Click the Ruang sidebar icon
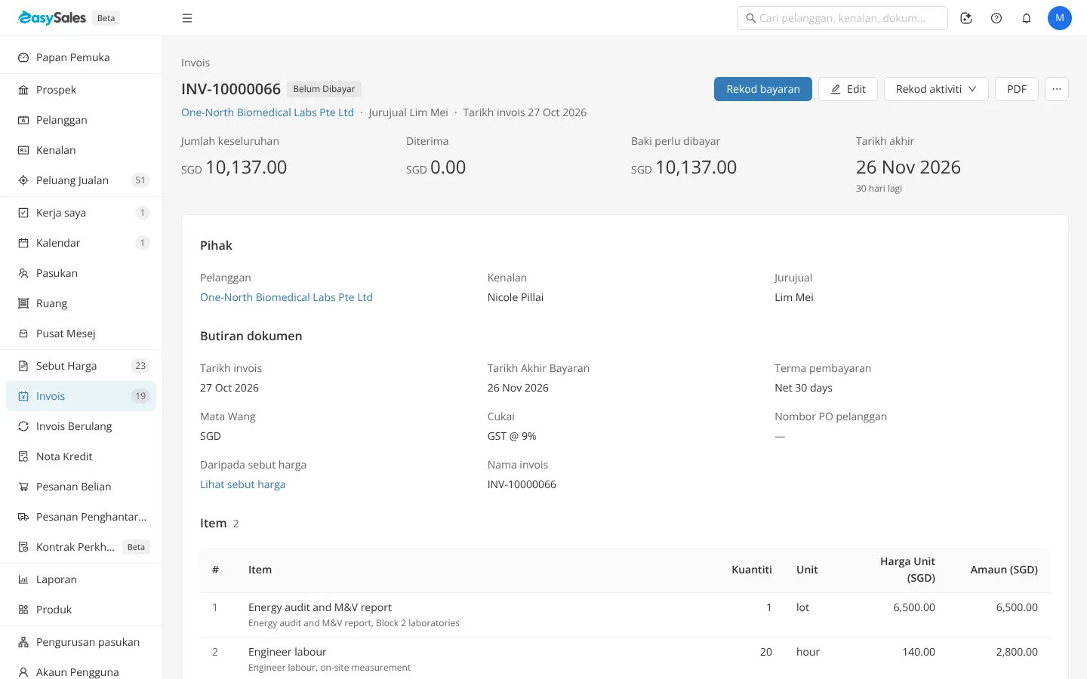Viewport: 1087px width, 679px height. (23, 303)
